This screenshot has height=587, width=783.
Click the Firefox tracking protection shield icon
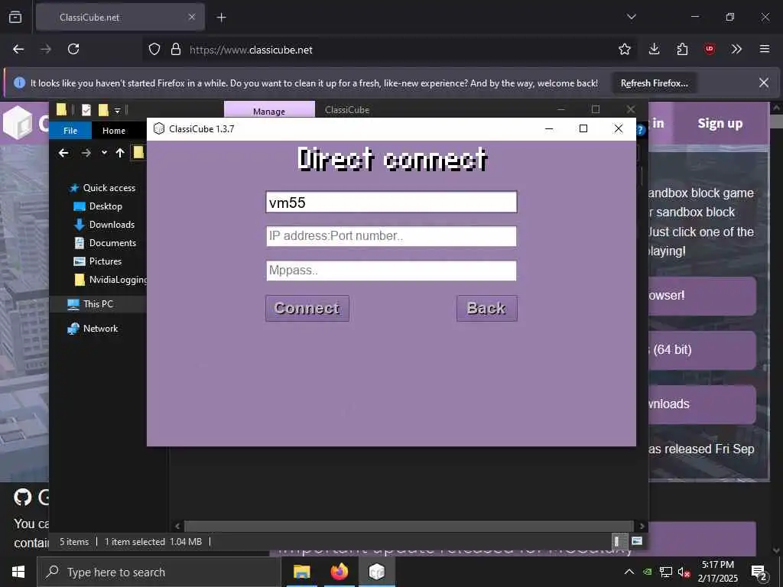(154, 50)
